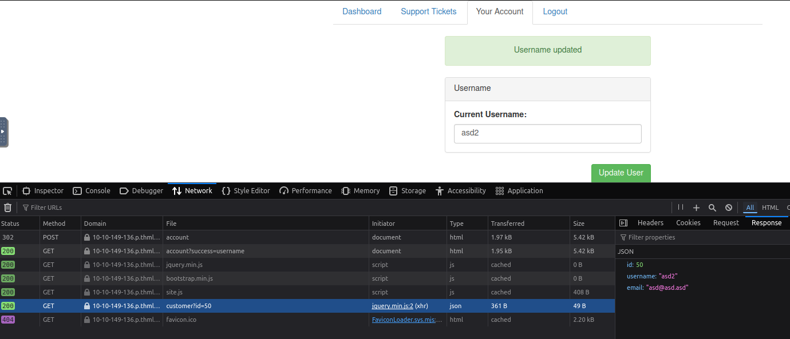Collapse the request details pane
790x339 pixels.
[623, 223]
